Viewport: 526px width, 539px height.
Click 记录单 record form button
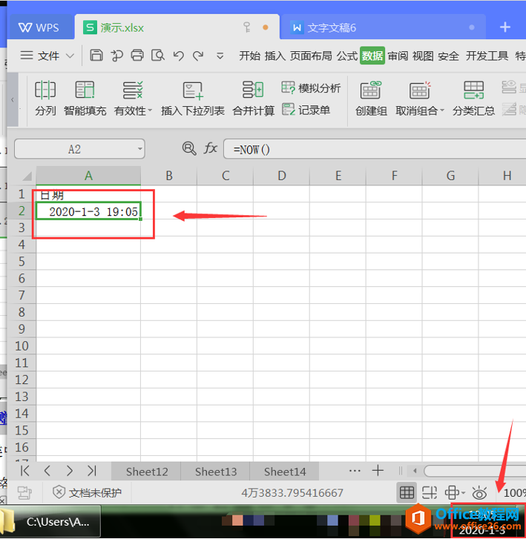click(x=306, y=110)
